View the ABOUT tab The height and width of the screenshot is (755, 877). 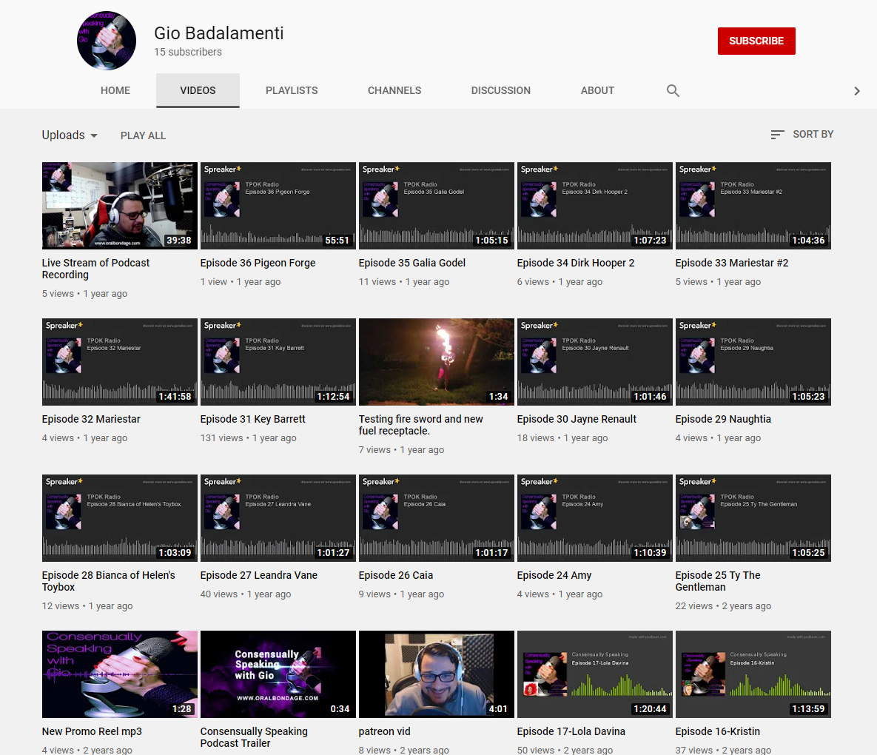tap(597, 90)
